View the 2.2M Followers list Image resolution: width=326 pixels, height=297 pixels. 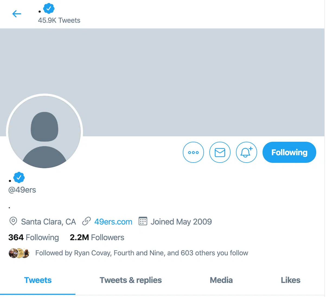(97, 237)
